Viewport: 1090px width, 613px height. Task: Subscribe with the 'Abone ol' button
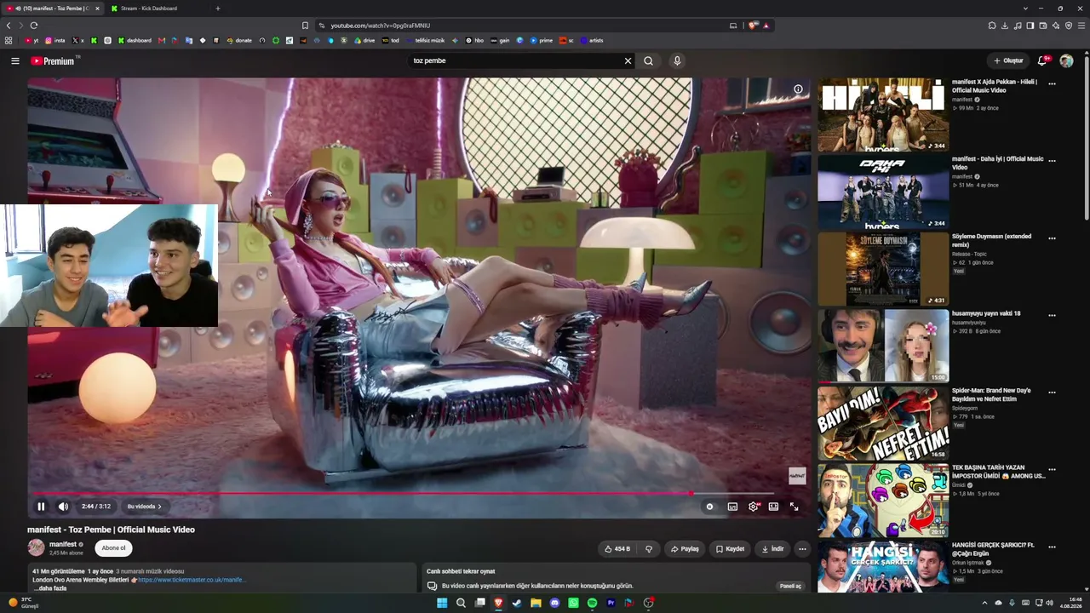[113, 548]
